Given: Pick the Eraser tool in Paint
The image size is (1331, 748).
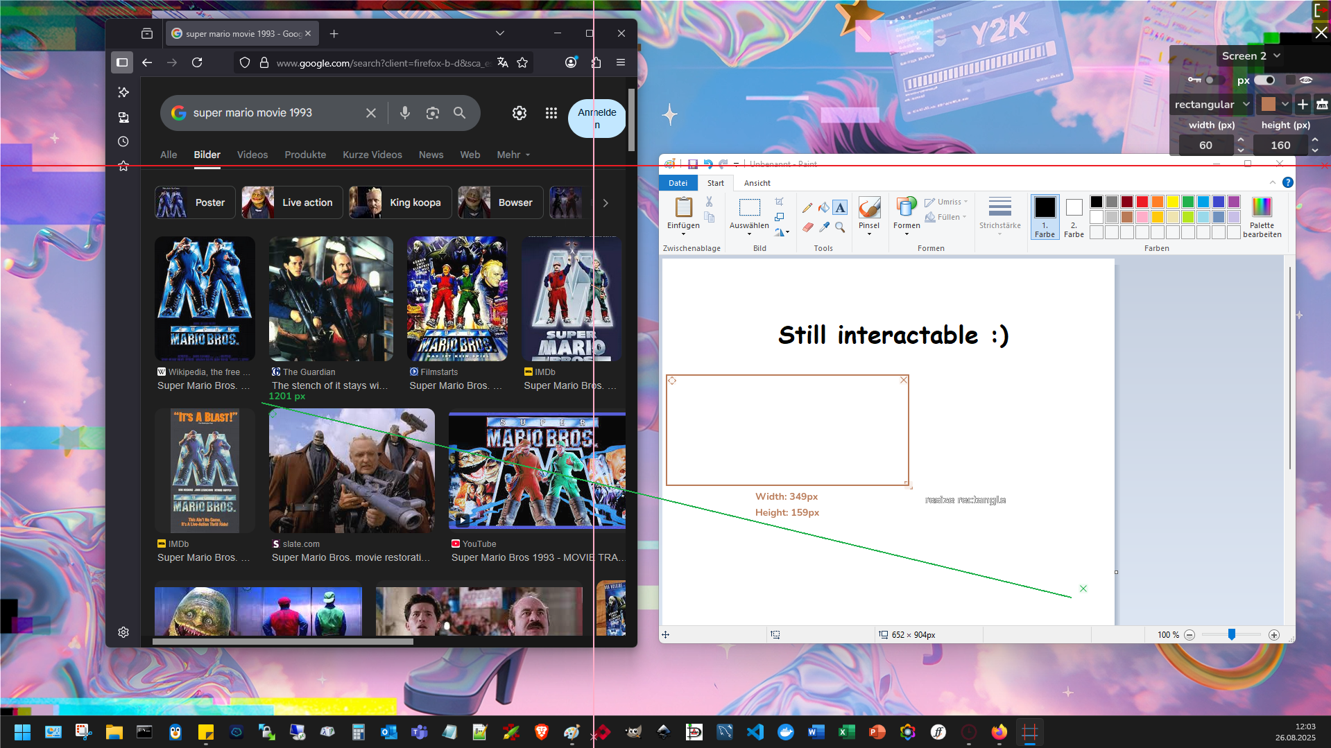Looking at the screenshot, I should pos(807,227).
